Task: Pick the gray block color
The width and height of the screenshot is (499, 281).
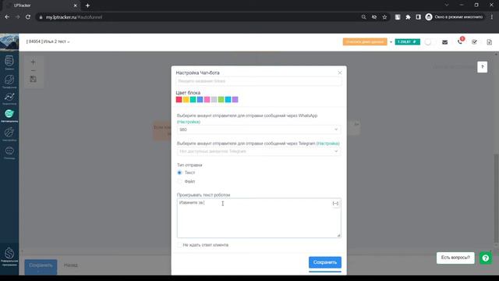Action: pos(214,100)
